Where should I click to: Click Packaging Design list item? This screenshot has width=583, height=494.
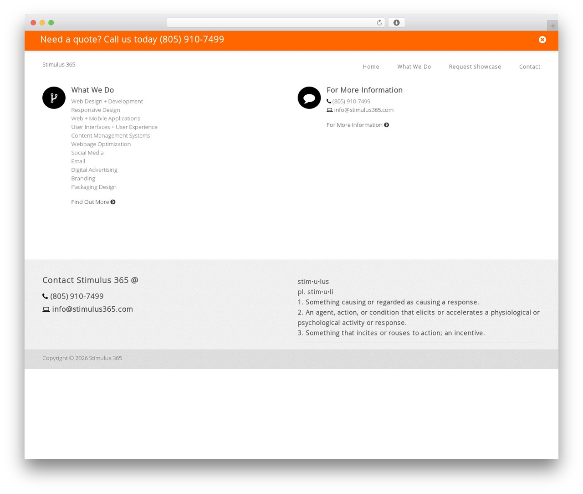point(94,187)
